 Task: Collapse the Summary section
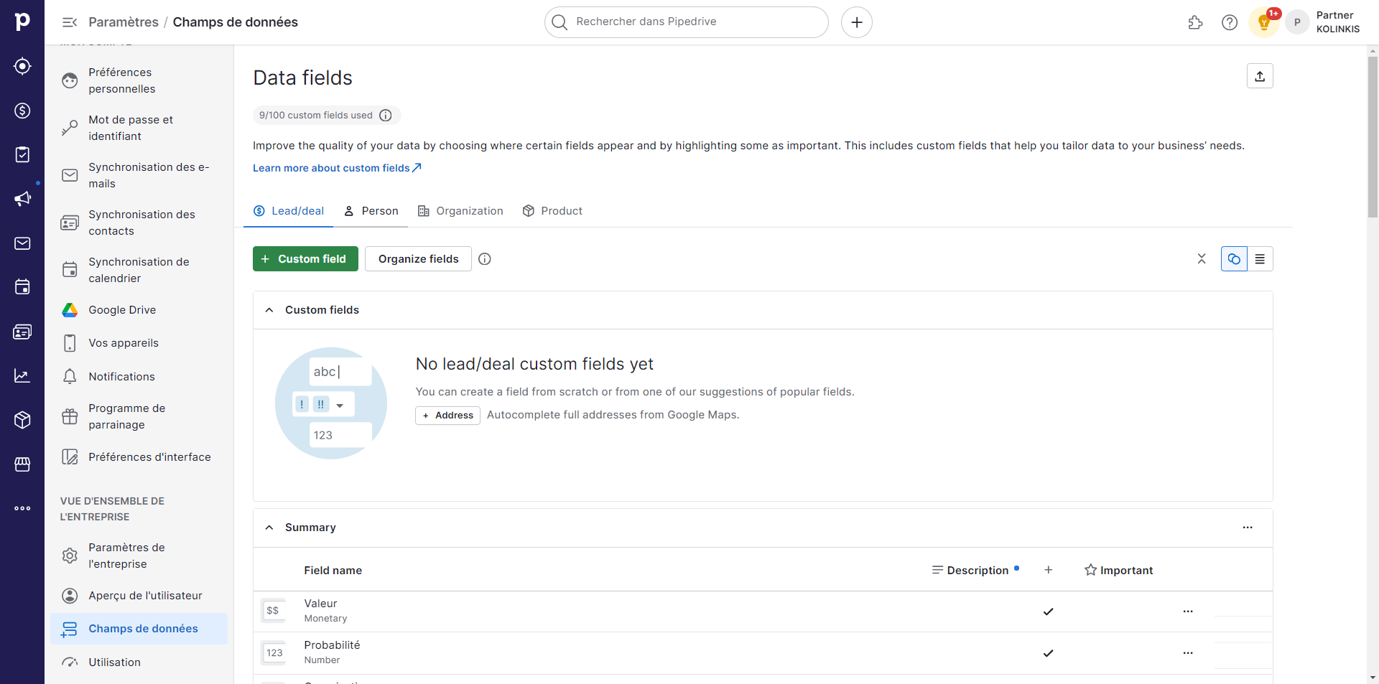coord(269,528)
